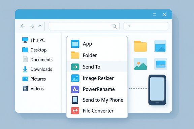
Task: Open the Send To submenu entry
Action: point(97,67)
